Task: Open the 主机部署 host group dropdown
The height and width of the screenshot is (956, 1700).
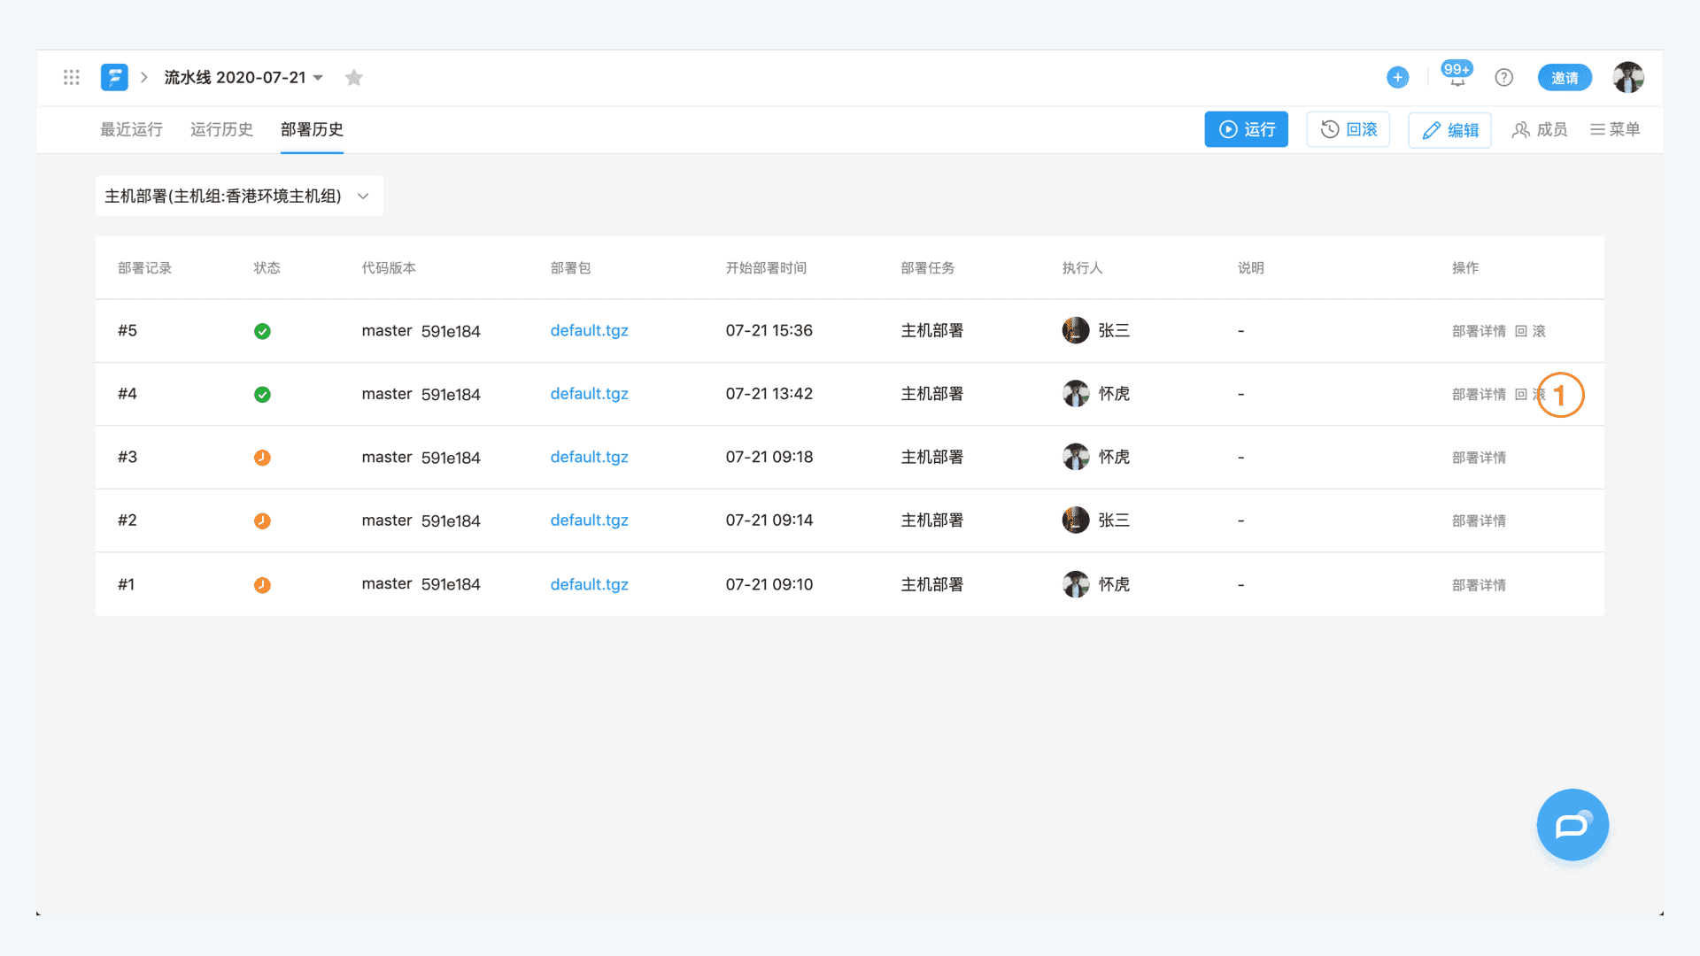Action: (x=238, y=196)
